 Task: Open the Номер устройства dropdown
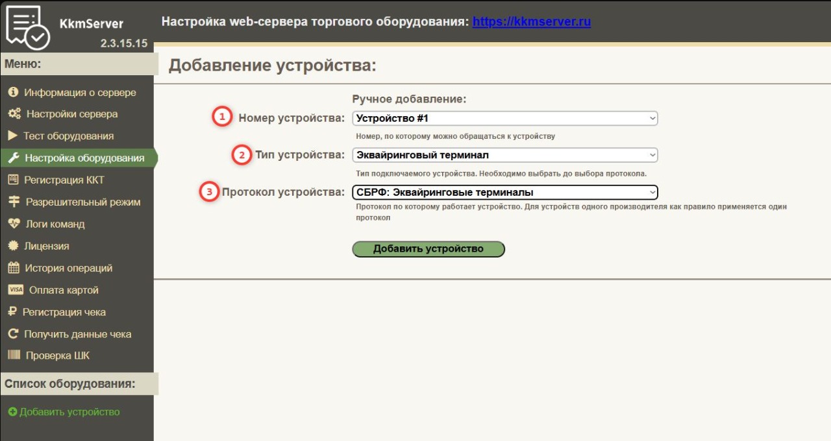(x=504, y=119)
